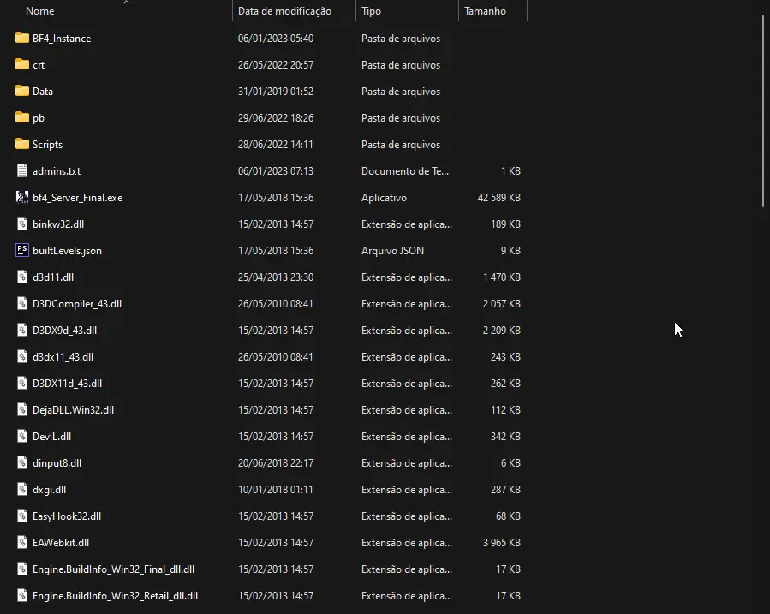Select the builtLevels.json file name
This screenshot has width=770, height=614.
pyautogui.click(x=67, y=250)
